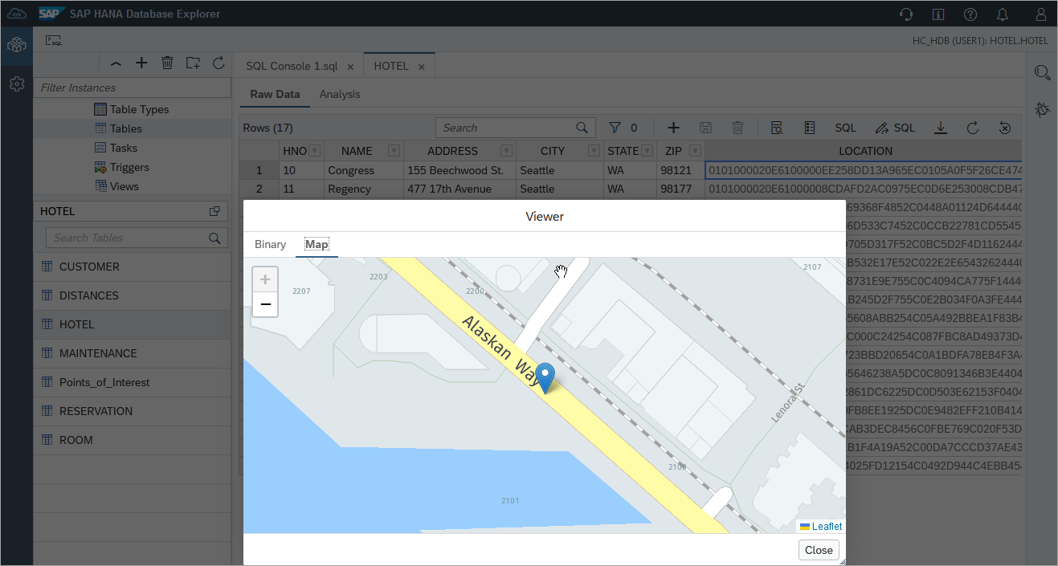Select Triggers in catalog tree
The image size is (1058, 566).
point(129,167)
